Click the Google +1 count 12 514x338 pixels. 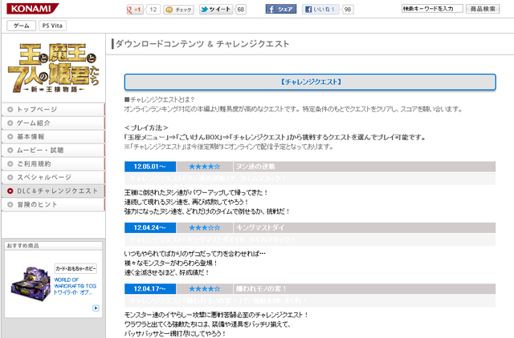pyautogui.click(x=153, y=10)
